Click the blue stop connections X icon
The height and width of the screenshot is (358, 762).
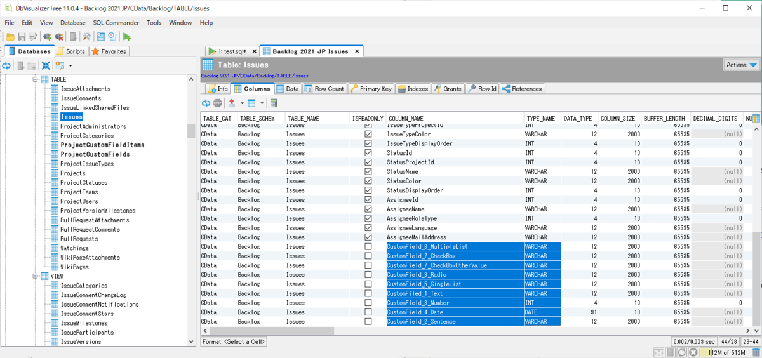pos(46,65)
